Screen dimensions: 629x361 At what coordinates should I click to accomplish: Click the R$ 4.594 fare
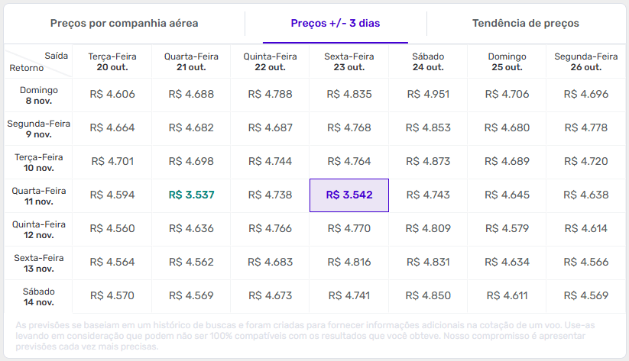point(112,195)
